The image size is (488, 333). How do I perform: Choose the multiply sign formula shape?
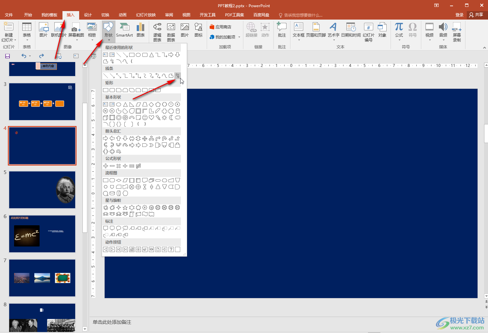[x=119, y=166]
